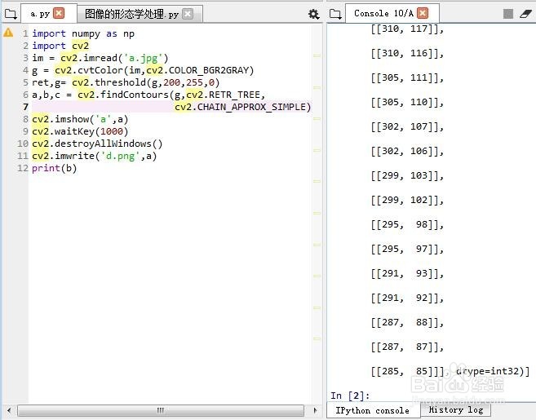Viewport: 536px width, 420px height.
Task: Select the Console 10/A tab
Action: pos(392,14)
